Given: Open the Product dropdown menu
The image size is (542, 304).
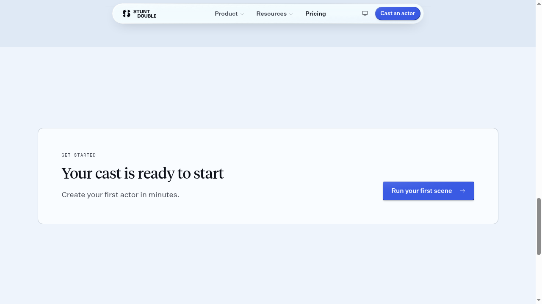Looking at the screenshot, I should 229,14.
